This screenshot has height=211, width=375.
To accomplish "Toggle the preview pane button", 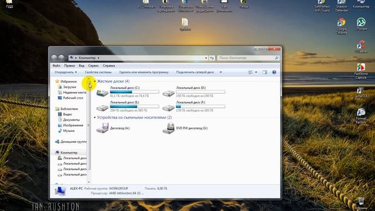I will pyautogui.click(x=265, y=72).
